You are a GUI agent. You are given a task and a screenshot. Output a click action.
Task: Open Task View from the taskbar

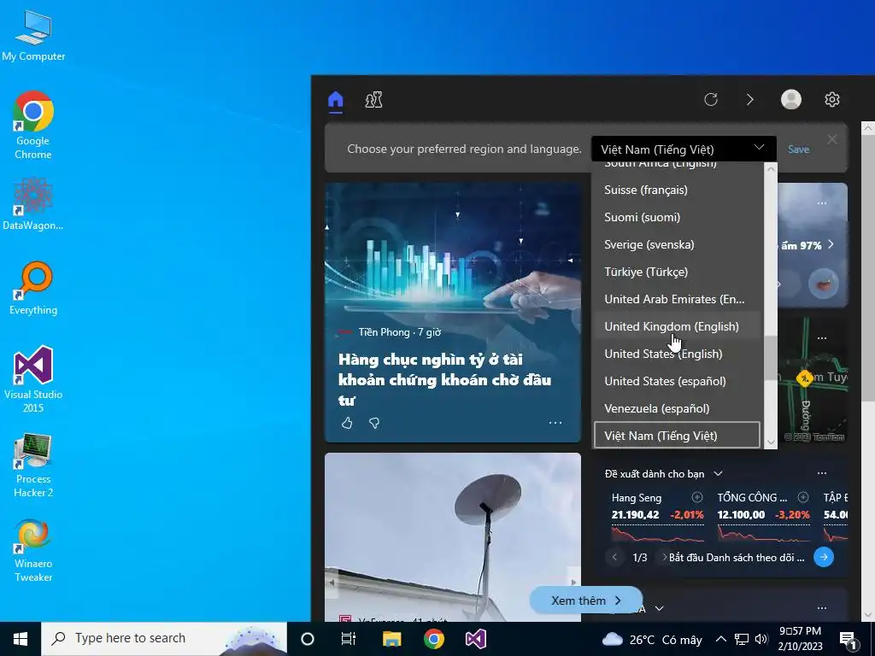tap(349, 639)
